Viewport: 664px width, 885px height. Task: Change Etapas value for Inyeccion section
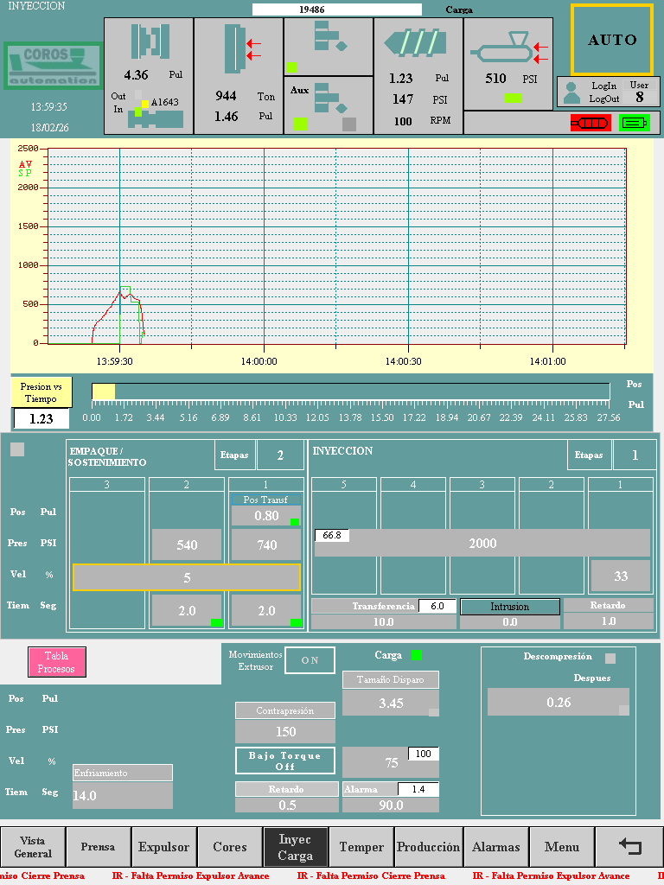pos(635,455)
